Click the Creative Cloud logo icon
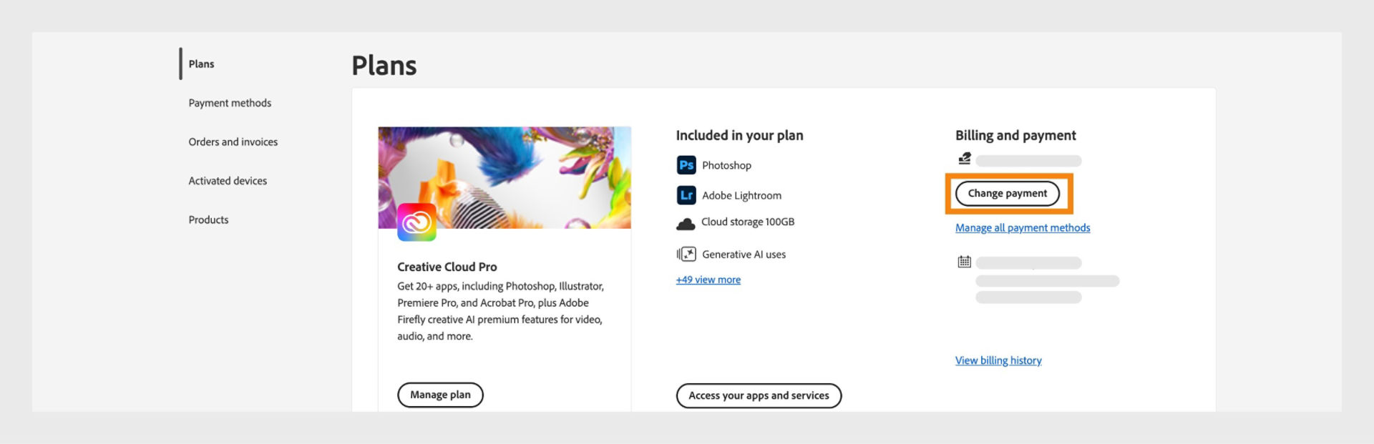 pos(416,222)
